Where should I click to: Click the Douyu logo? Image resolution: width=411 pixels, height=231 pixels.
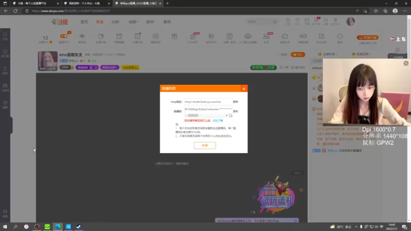click(60, 22)
